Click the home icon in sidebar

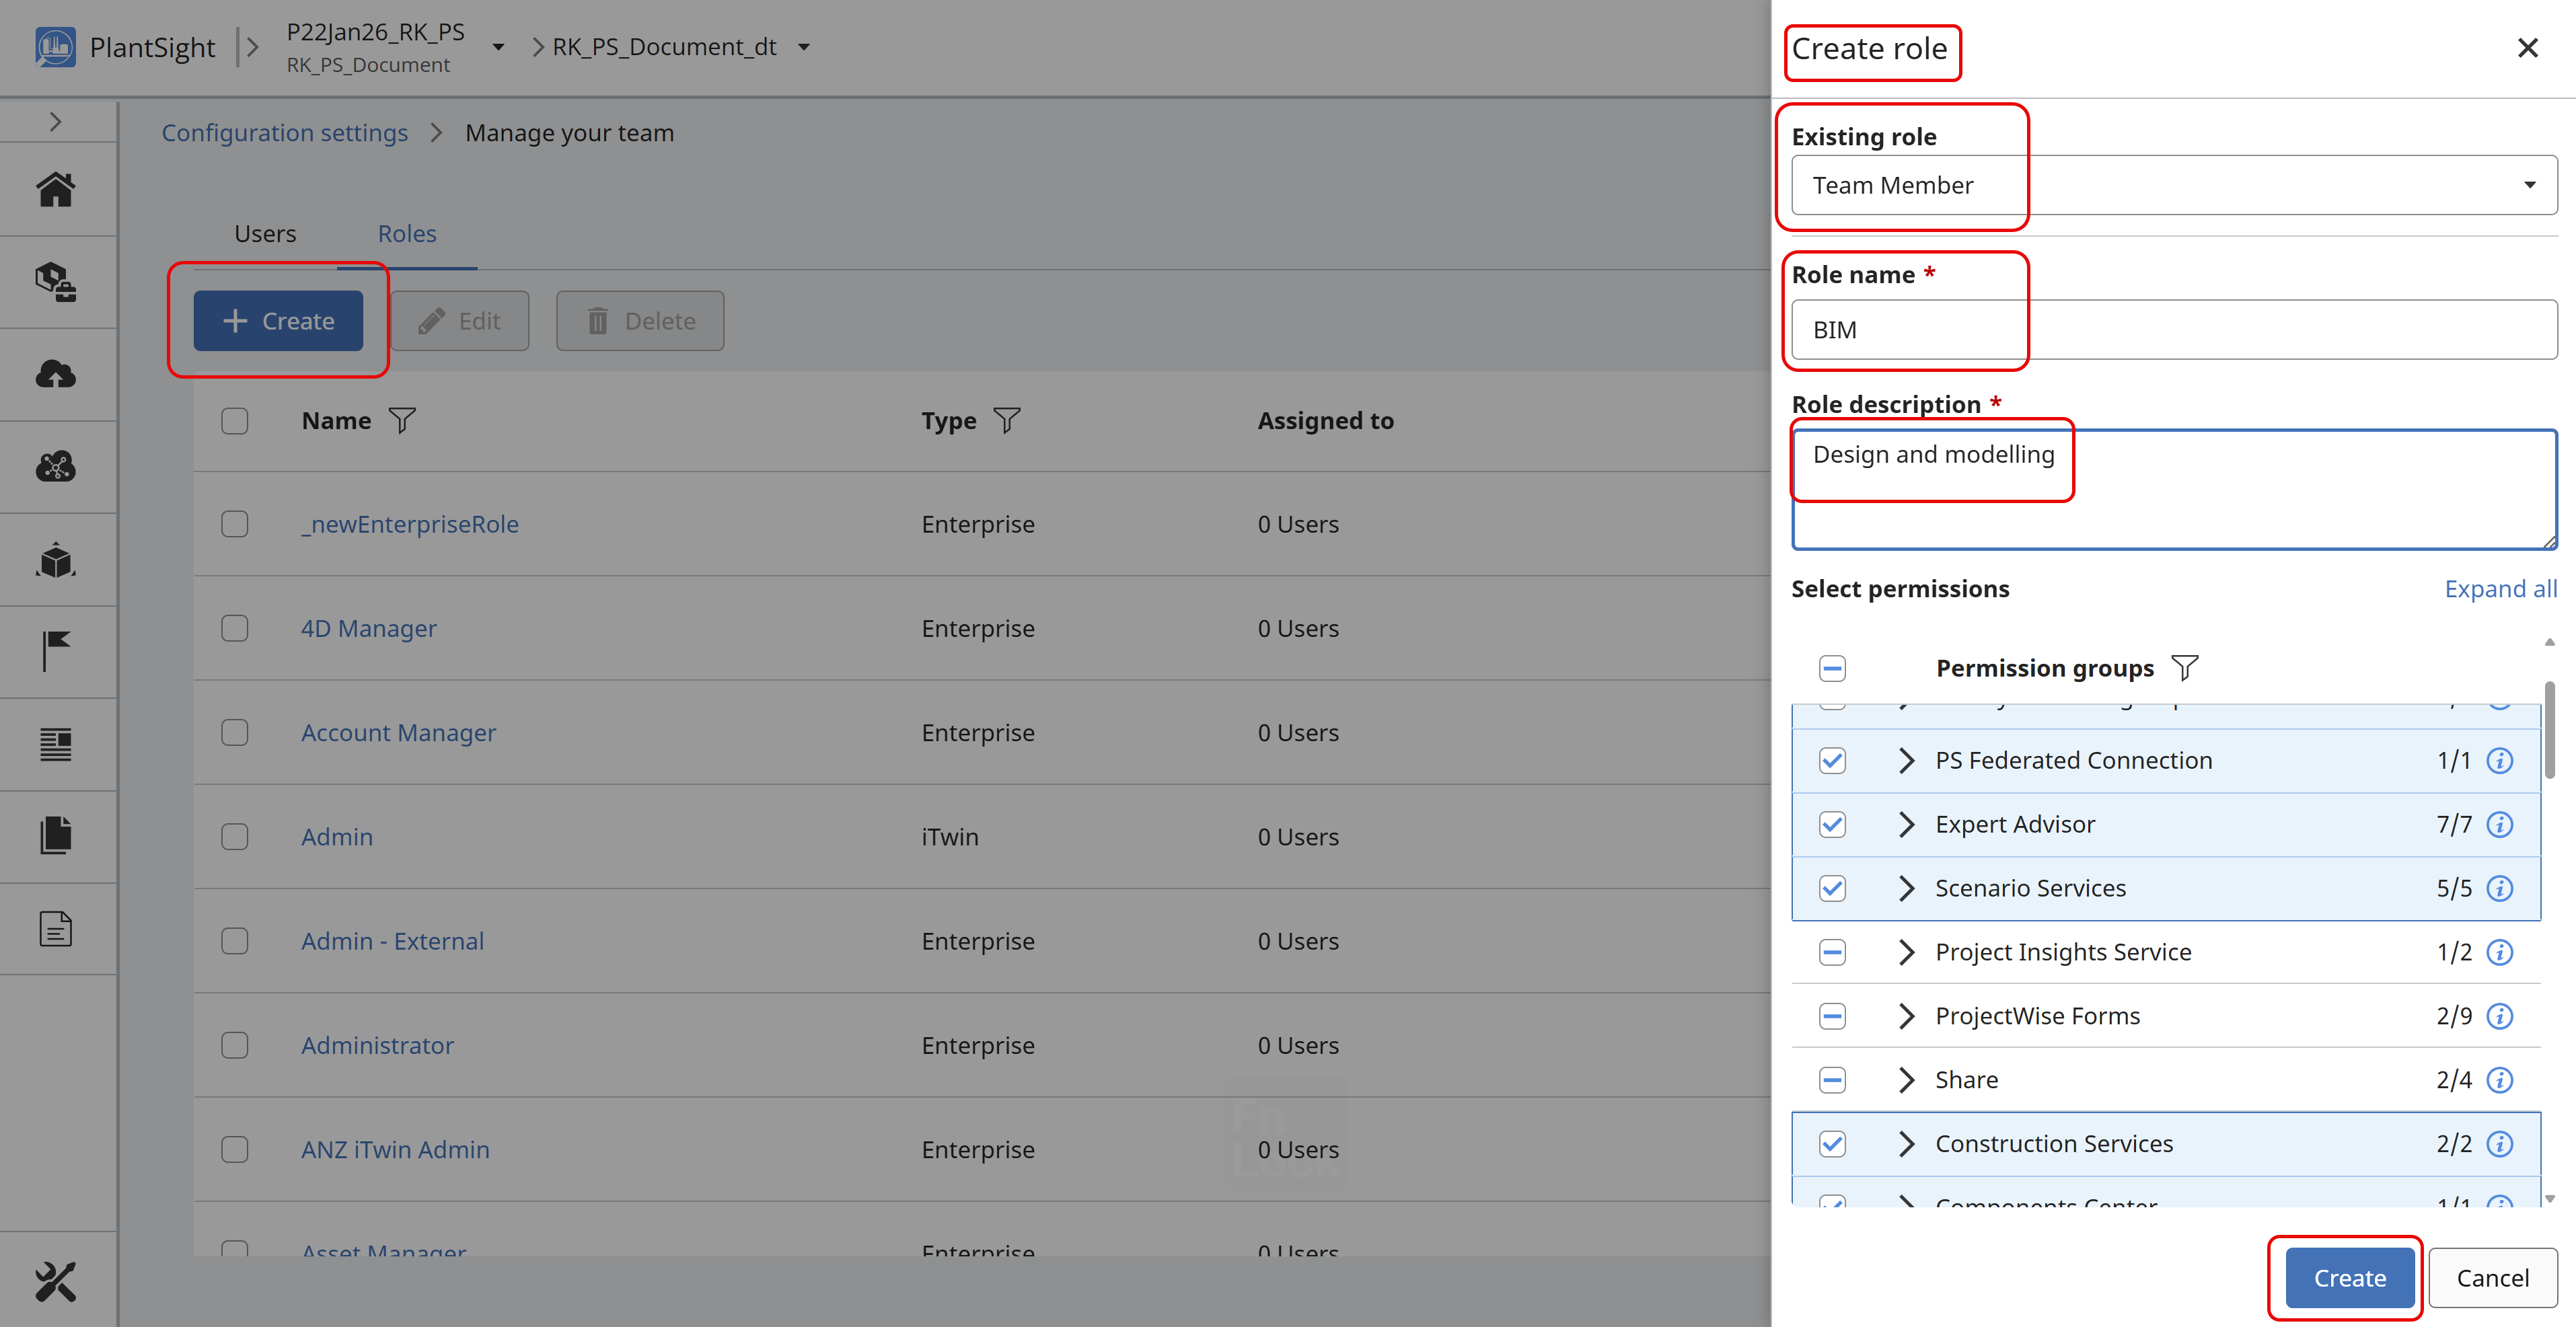56,189
